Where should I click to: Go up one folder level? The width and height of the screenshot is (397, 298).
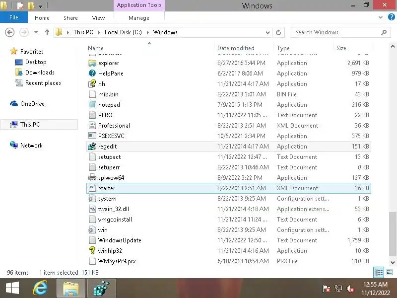point(47,32)
